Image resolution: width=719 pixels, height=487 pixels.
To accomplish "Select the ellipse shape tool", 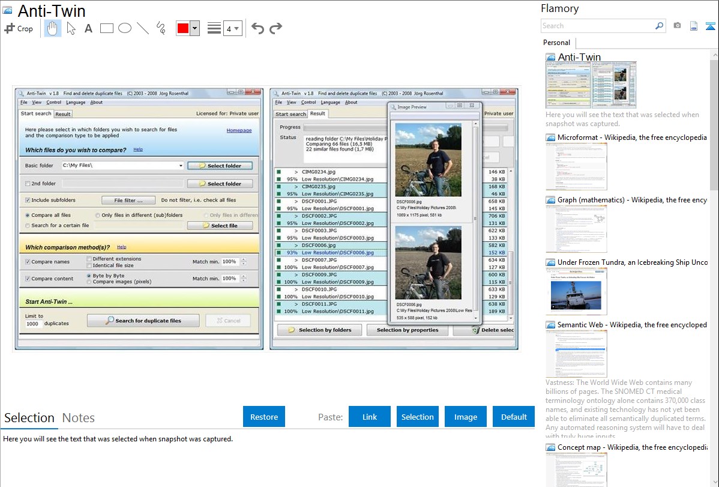I will [125, 28].
